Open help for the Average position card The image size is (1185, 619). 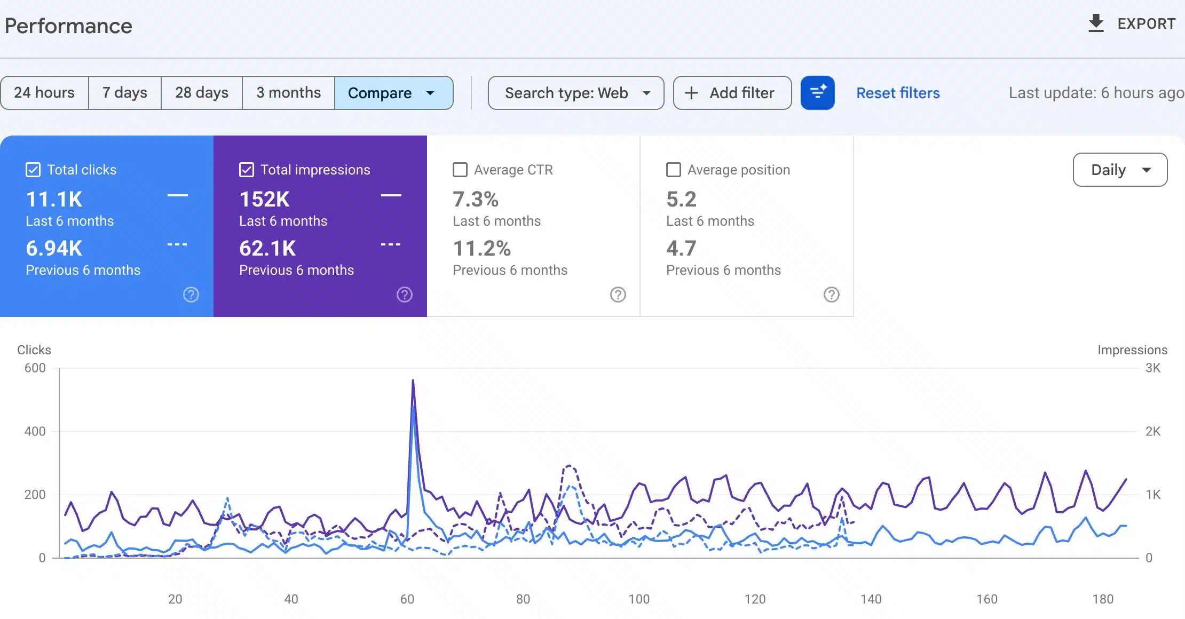coord(832,295)
